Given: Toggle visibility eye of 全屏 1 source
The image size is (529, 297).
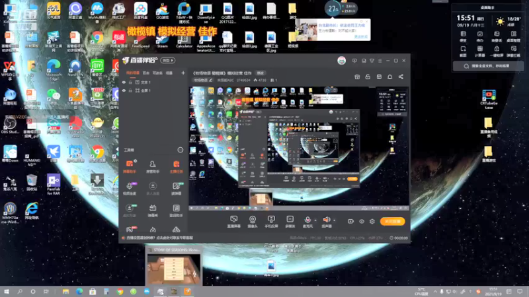Looking at the screenshot, I should point(124,90).
